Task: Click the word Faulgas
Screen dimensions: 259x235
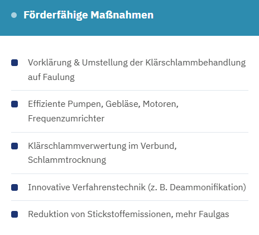Action: click(214, 214)
